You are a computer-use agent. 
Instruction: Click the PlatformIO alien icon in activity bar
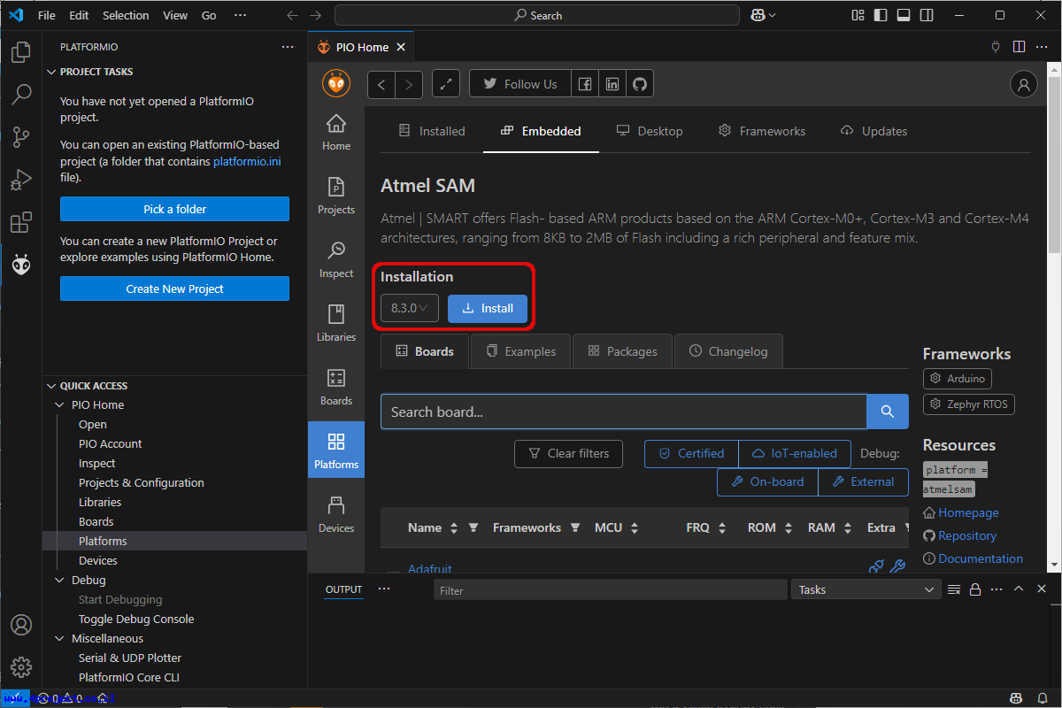[x=21, y=264]
